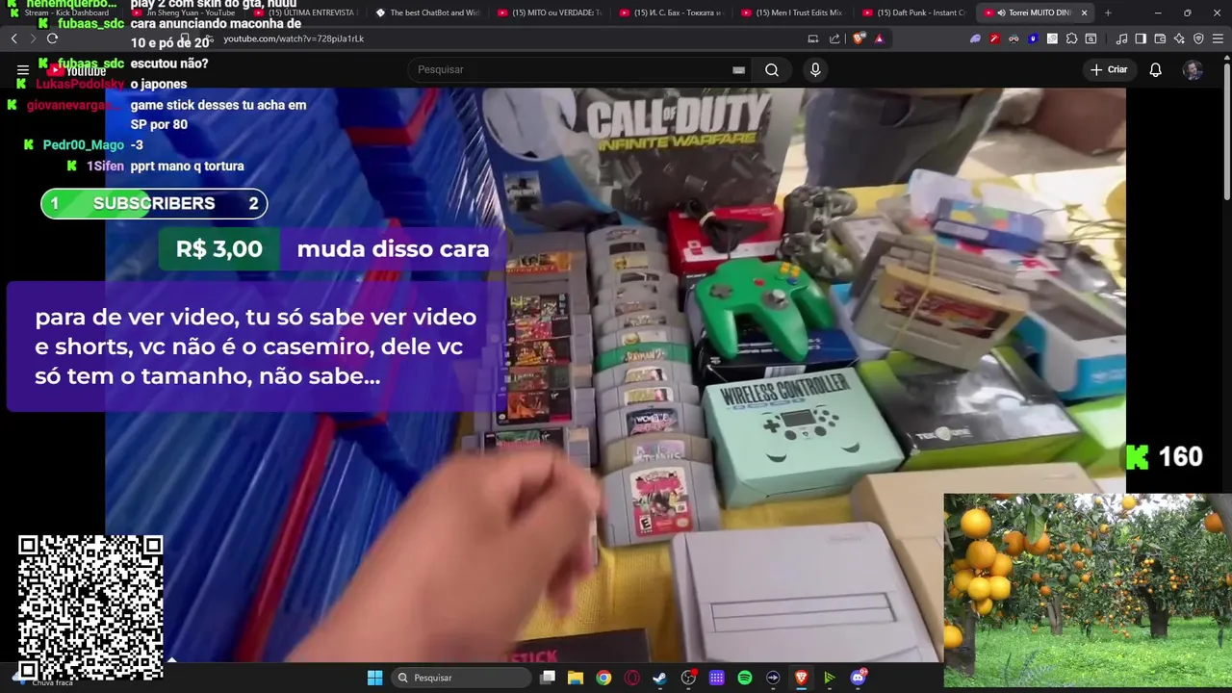The height and width of the screenshot is (693, 1232).
Task: Open Spotify from the taskbar
Action: click(745, 678)
